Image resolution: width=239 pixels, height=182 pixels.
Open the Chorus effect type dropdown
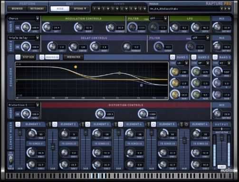pyautogui.click(x=23, y=19)
